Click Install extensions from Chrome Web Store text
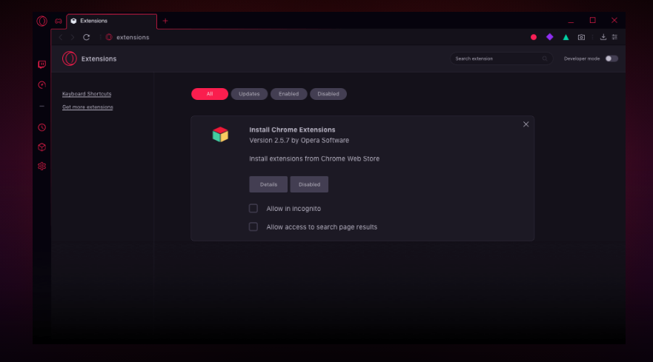 (x=314, y=159)
